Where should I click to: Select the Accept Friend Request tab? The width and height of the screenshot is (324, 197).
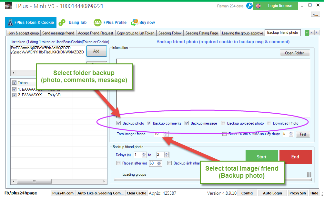[x=96, y=33]
